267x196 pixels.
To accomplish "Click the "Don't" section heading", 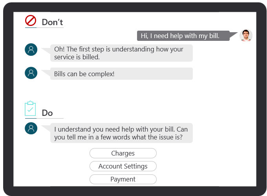I will coord(52,22).
